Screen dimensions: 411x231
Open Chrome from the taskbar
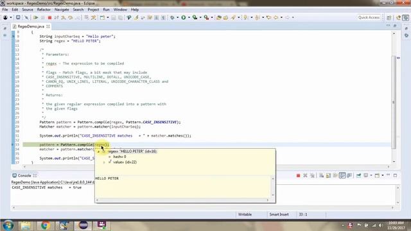[x=46, y=225]
